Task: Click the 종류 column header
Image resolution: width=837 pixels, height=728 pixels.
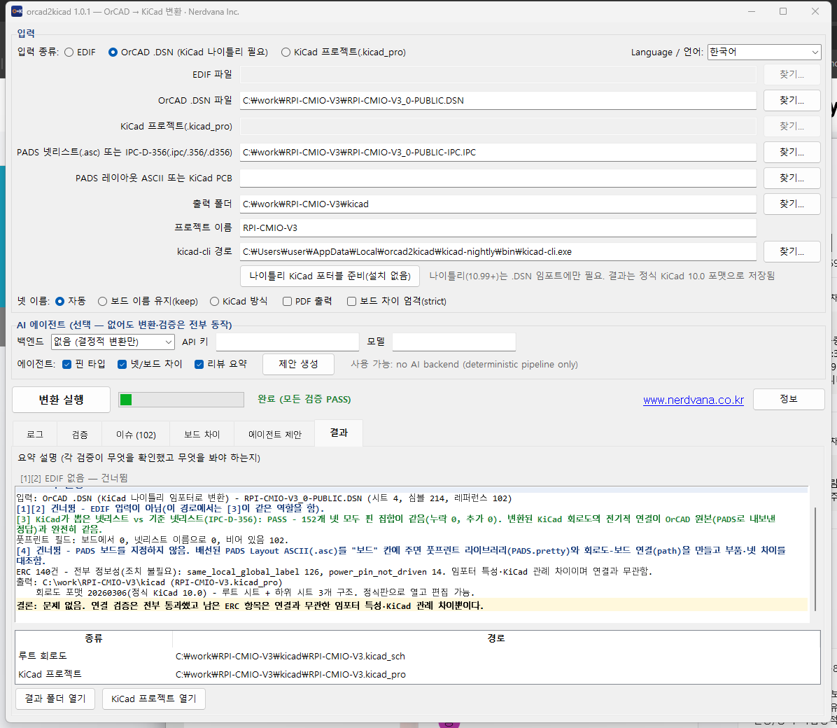Action: click(94, 638)
